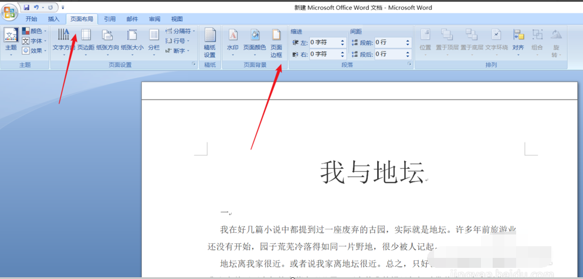Switch to the 插入 Insert tab
Screen dimensions: 583x279
click(53, 19)
